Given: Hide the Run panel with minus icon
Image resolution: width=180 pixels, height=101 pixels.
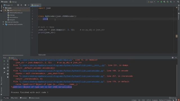Looking at the screenshot, I should click(176, 58).
